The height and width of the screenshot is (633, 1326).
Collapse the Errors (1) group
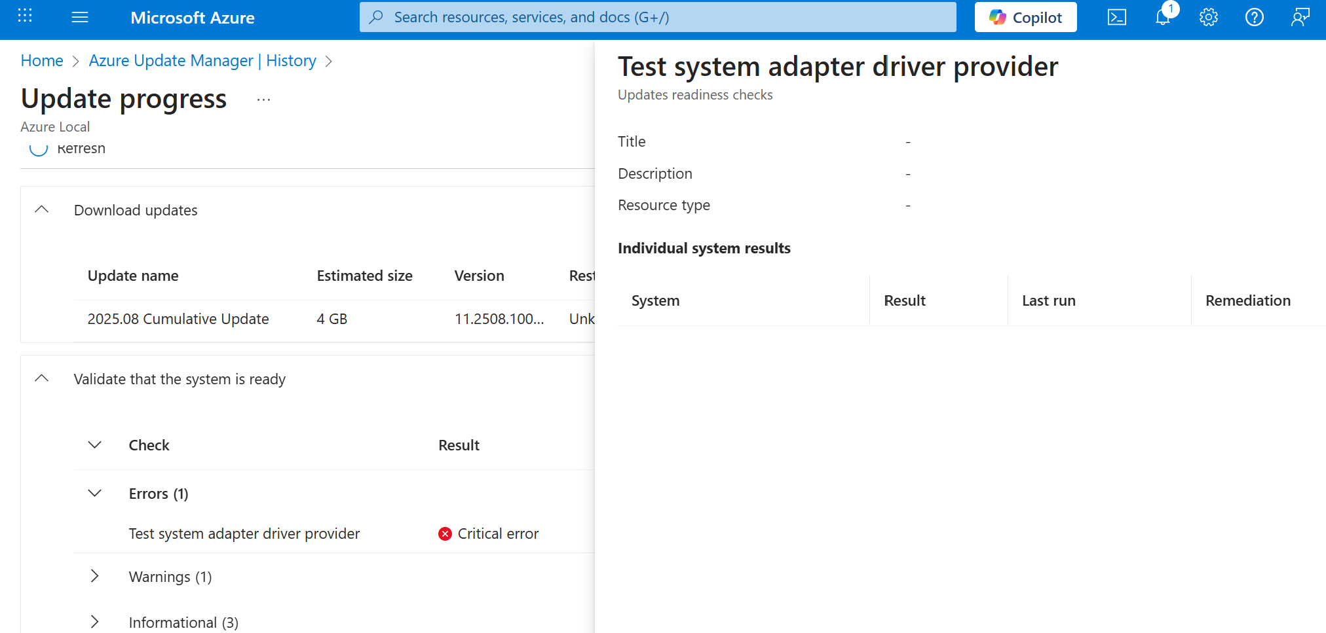click(x=95, y=494)
